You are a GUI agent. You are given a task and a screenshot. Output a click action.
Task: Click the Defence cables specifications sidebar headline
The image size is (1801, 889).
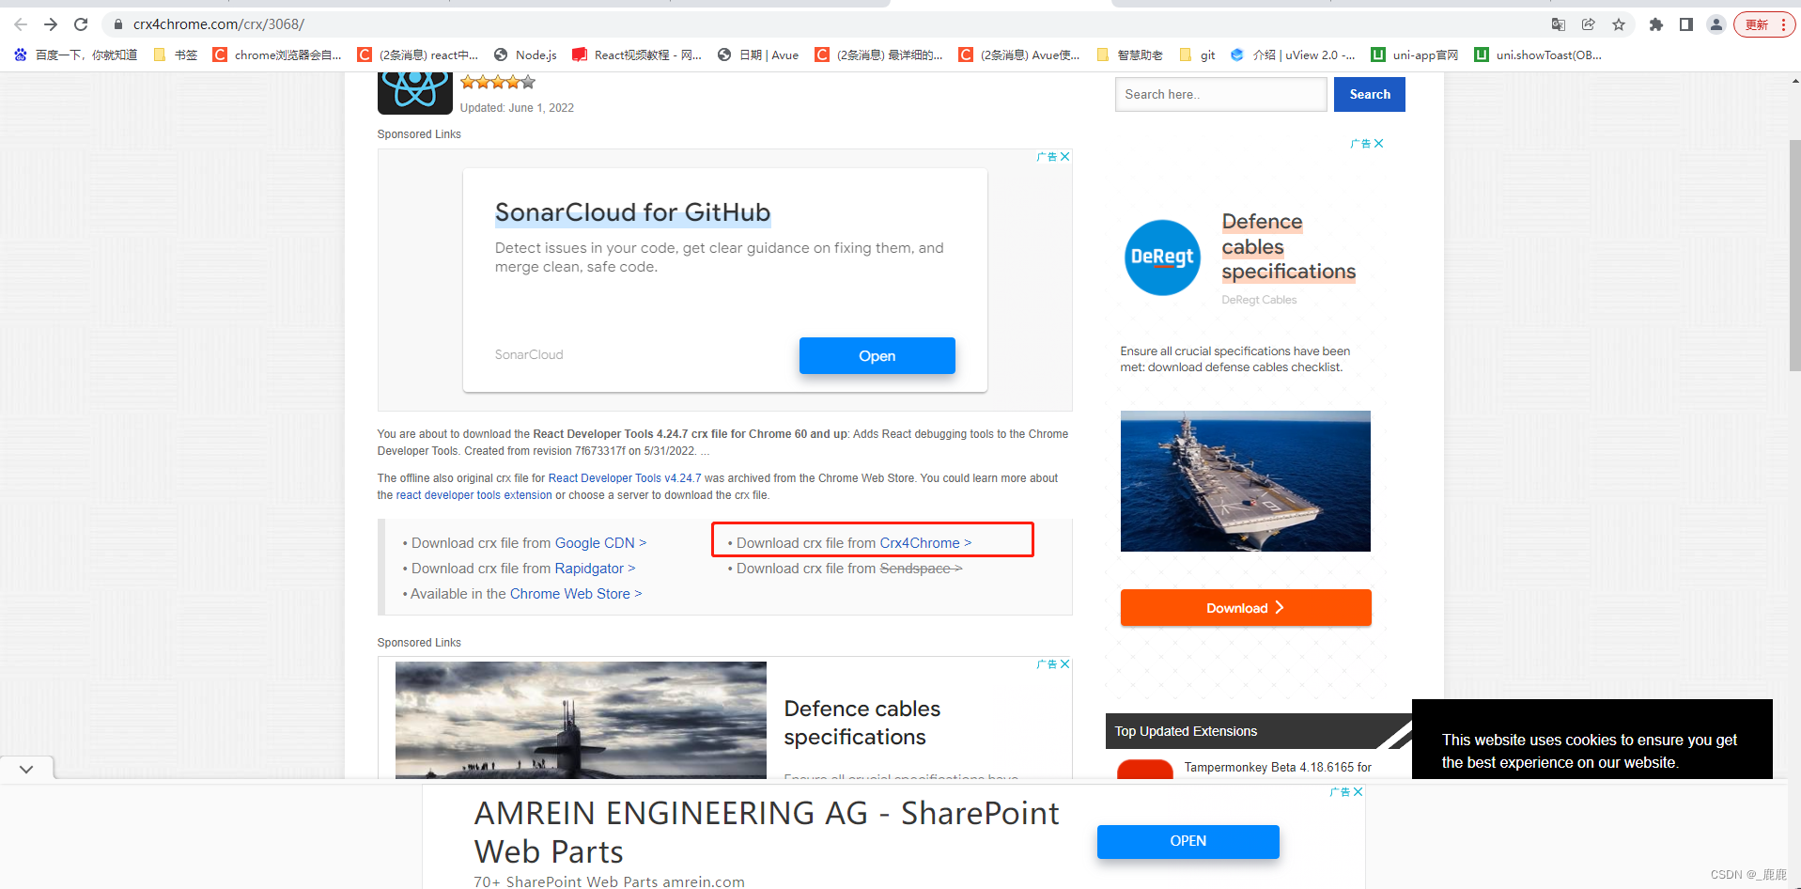1288,246
